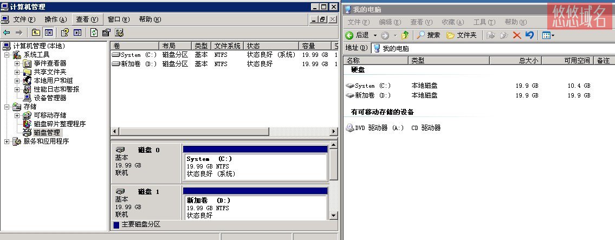Viewport: 615px width, 240px height.
Task: Expand the 可移动存储 tree node
Action: pyautogui.click(x=17, y=115)
